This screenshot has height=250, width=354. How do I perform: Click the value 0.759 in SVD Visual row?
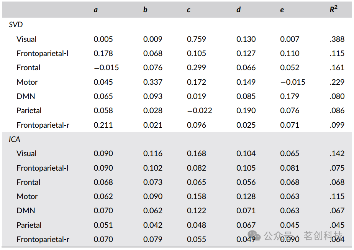(x=196, y=39)
